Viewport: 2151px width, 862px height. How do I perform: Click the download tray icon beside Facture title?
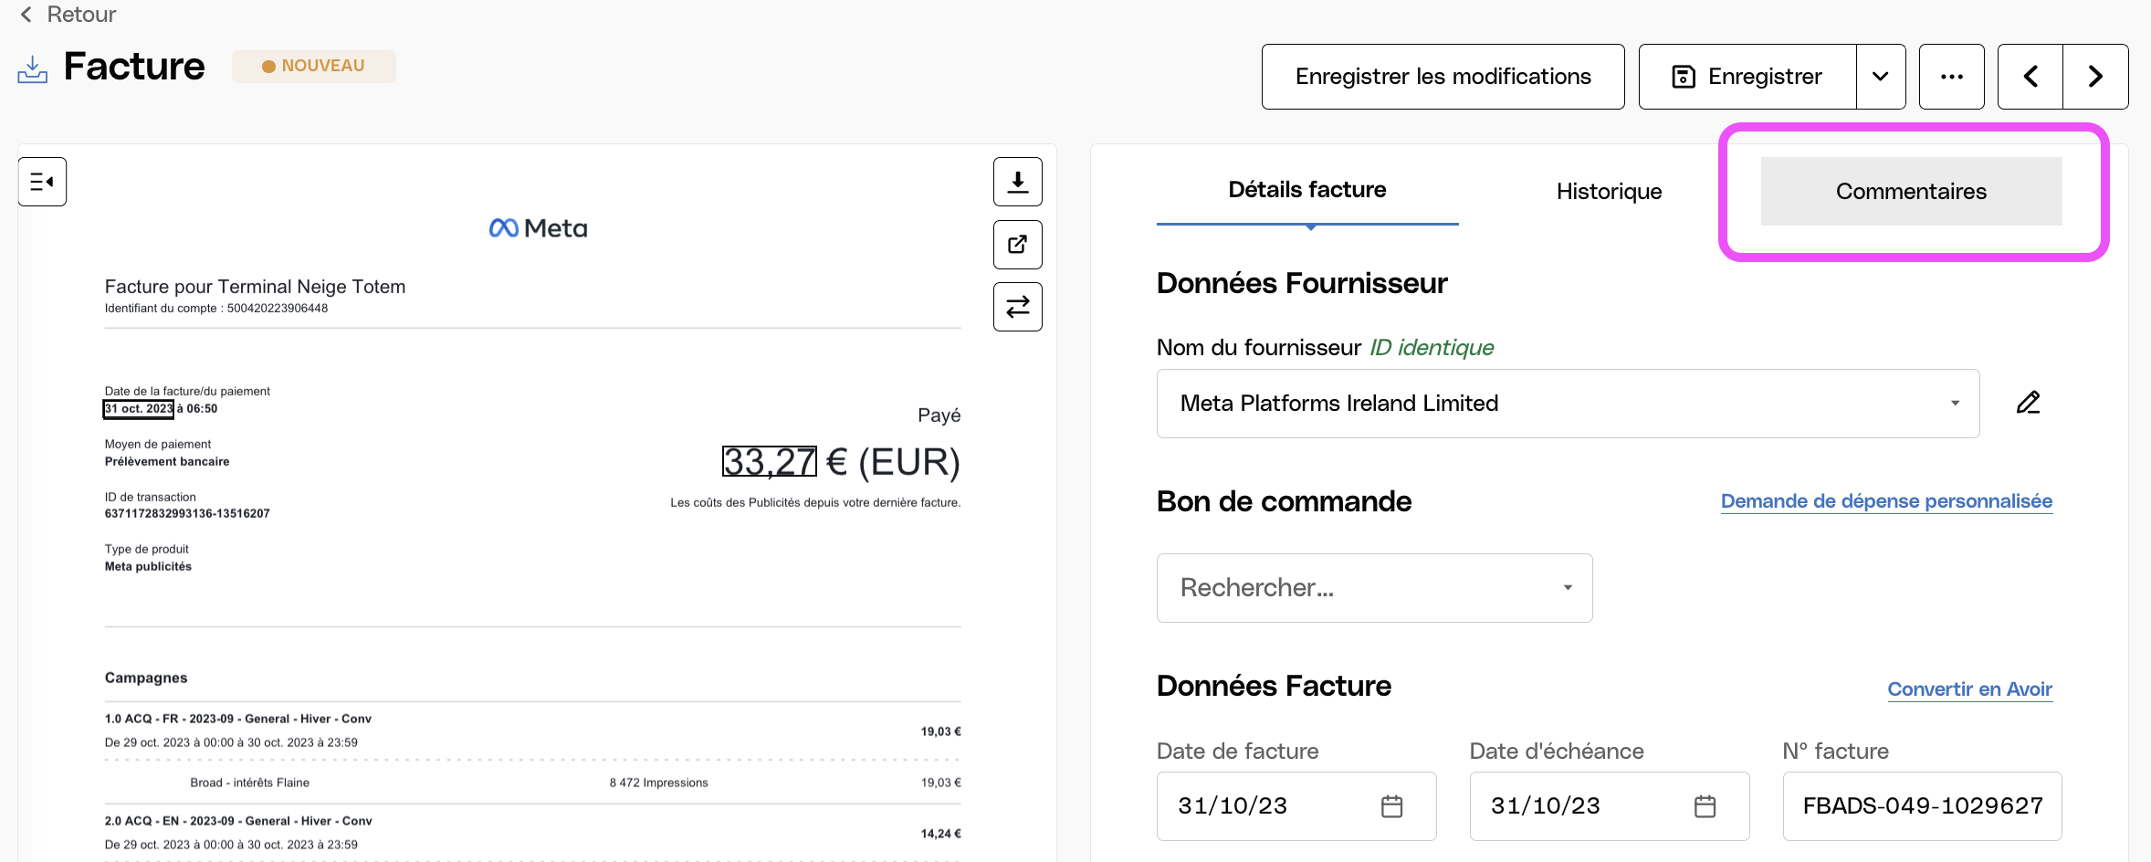[33, 69]
